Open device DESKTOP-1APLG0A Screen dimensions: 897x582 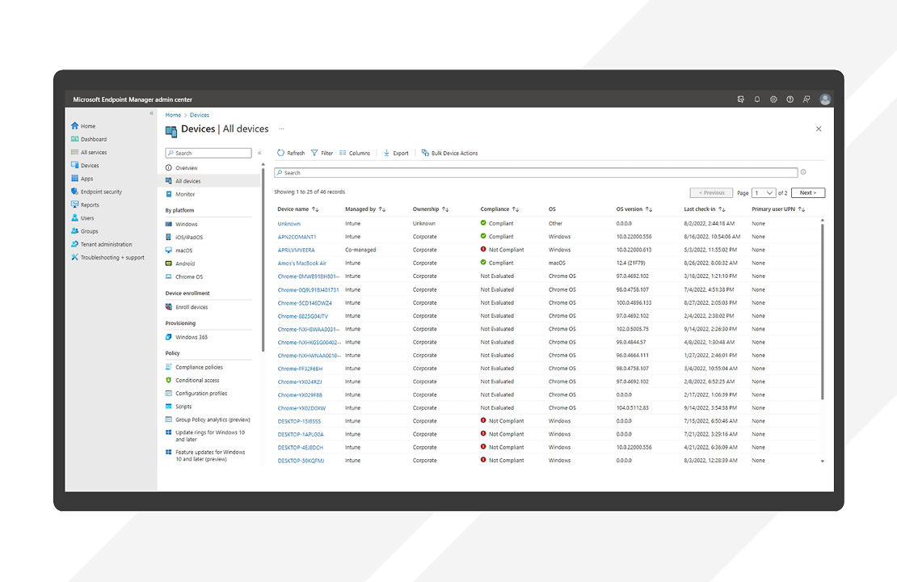point(301,434)
